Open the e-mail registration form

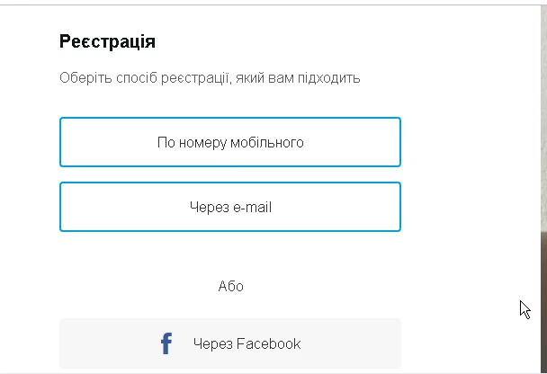tap(230, 207)
